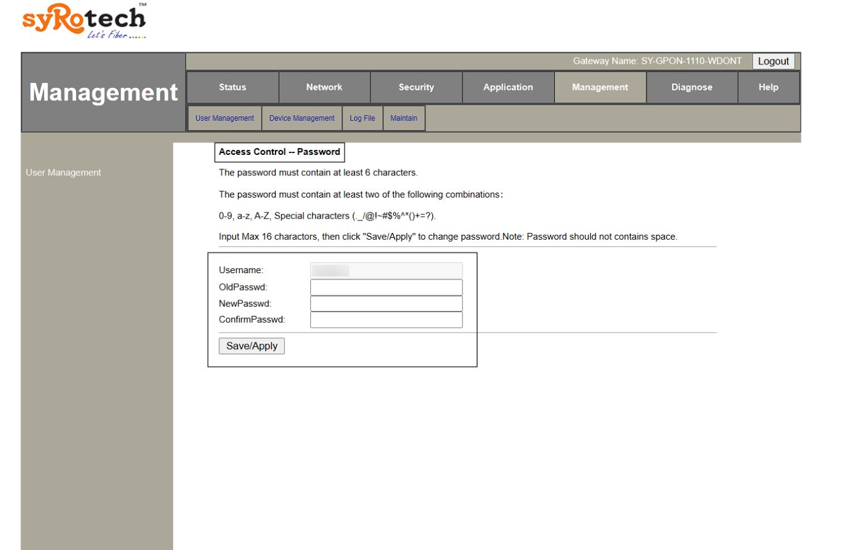The image size is (867, 550).
Task: Open the Log File submenu
Action: coord(362,118)
